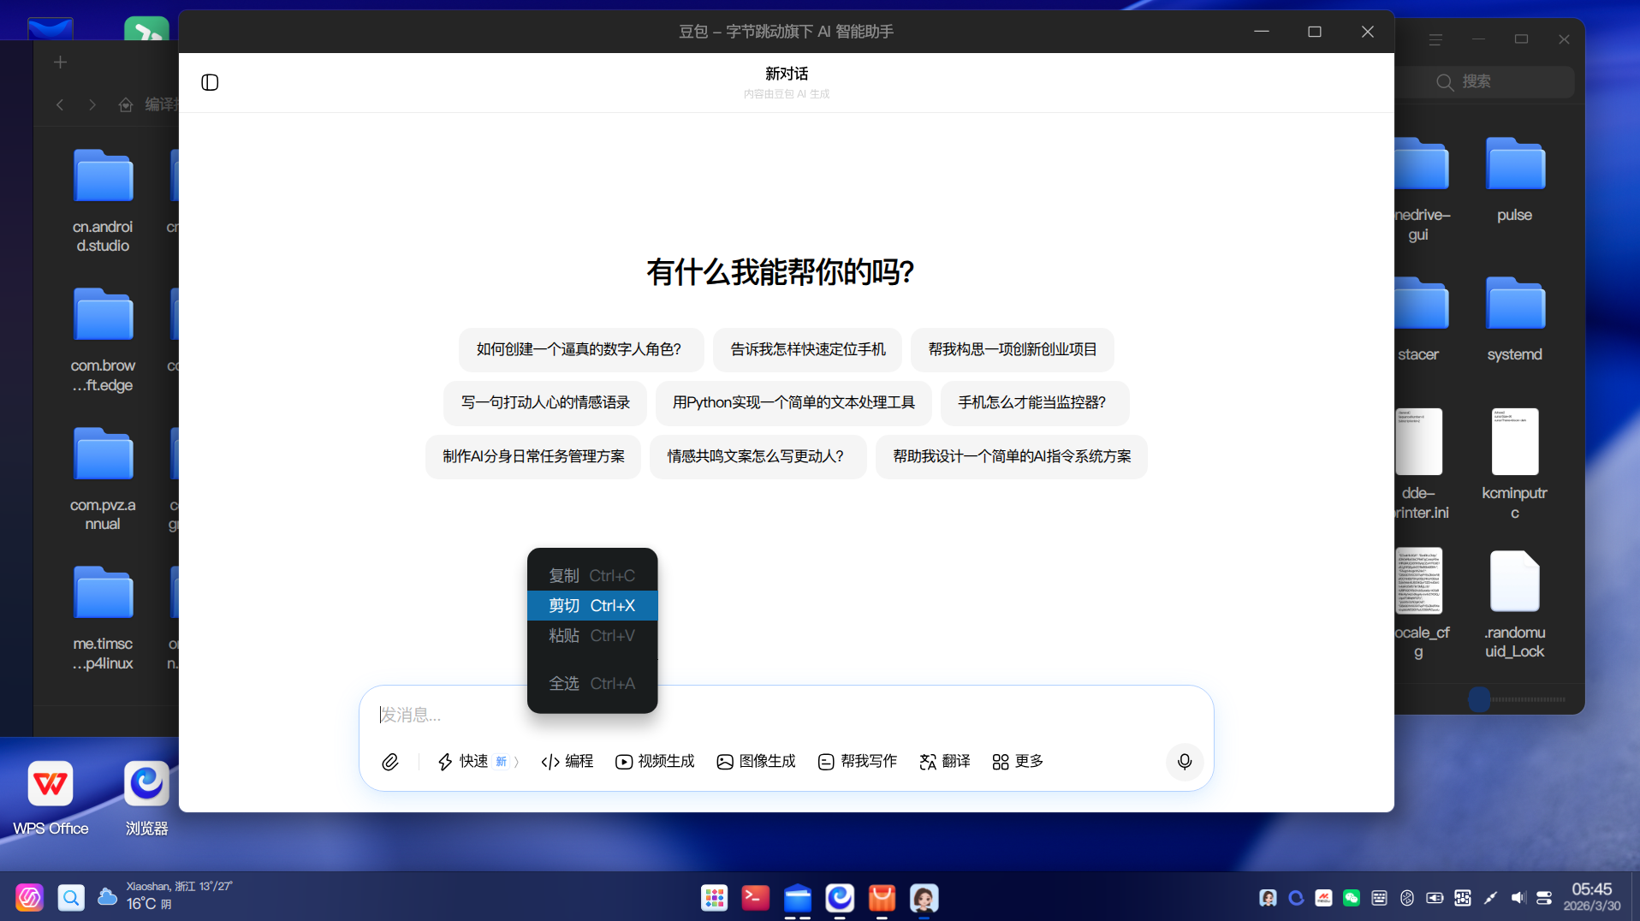This screenshot has width=1640, height=921.
Task: Open the 更多 more tools menu
Action: pos(1017,761)
